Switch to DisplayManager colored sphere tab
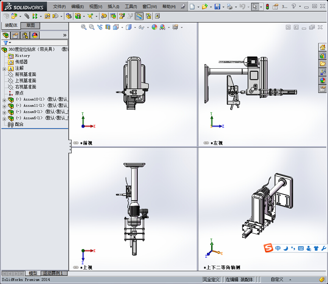 tap(35, 35)
